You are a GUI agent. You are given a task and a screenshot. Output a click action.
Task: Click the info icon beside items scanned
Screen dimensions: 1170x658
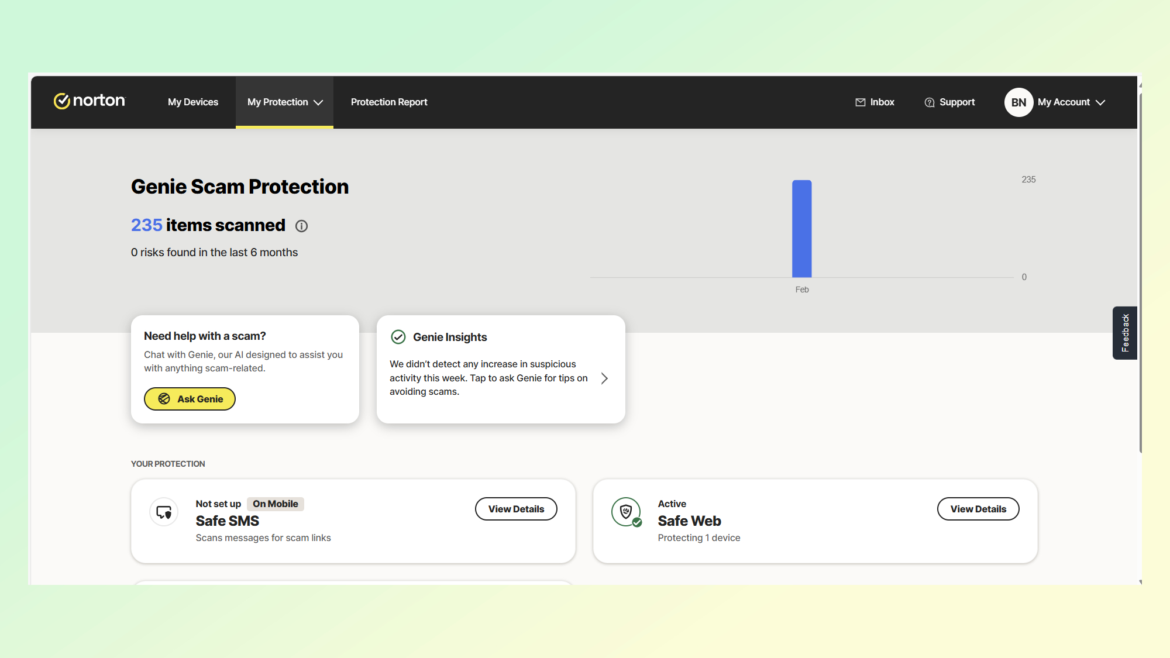pyautogui.click(x=301, y=226)
